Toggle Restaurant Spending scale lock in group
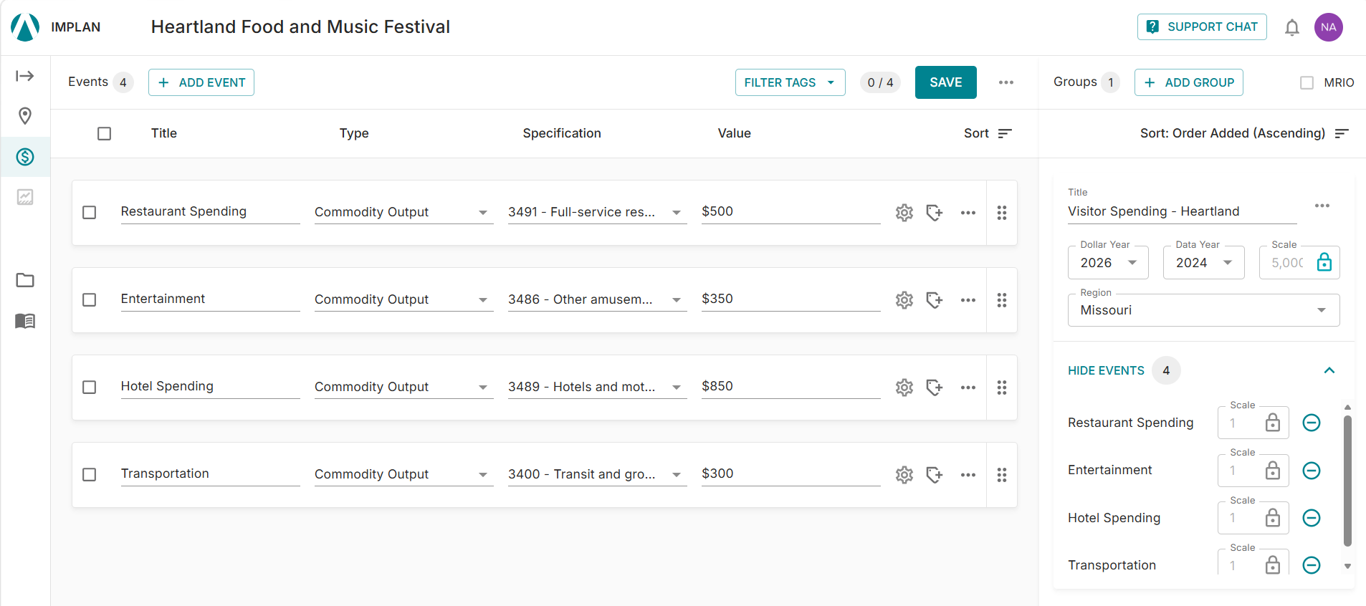 (1273, 423)
